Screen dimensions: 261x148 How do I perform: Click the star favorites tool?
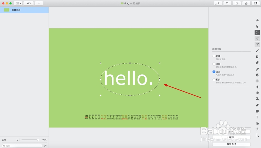257,129
